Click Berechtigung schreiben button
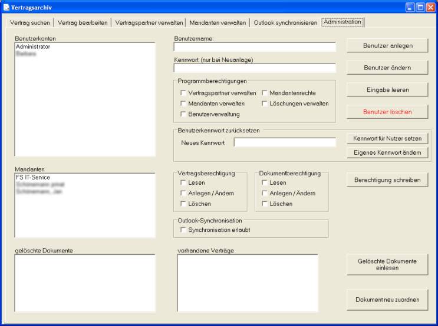The width and height of the screenshot is (438, 326). [x=387, y=180]
